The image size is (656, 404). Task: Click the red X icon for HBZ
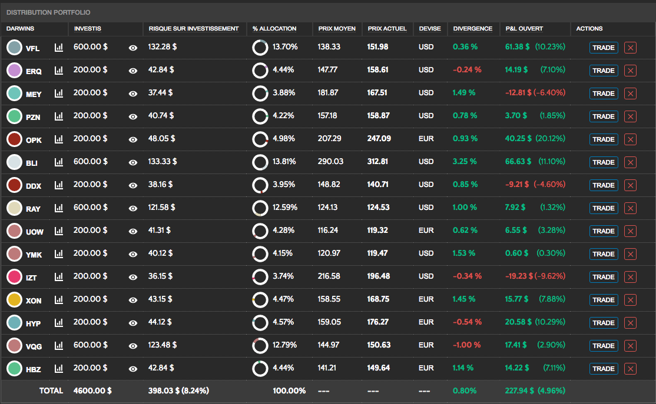630,369
